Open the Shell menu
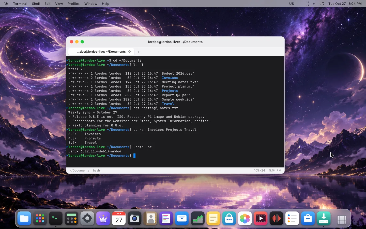The width and height of the screenshot is (366, 229). pyautogui.click(x=36, y=4)
